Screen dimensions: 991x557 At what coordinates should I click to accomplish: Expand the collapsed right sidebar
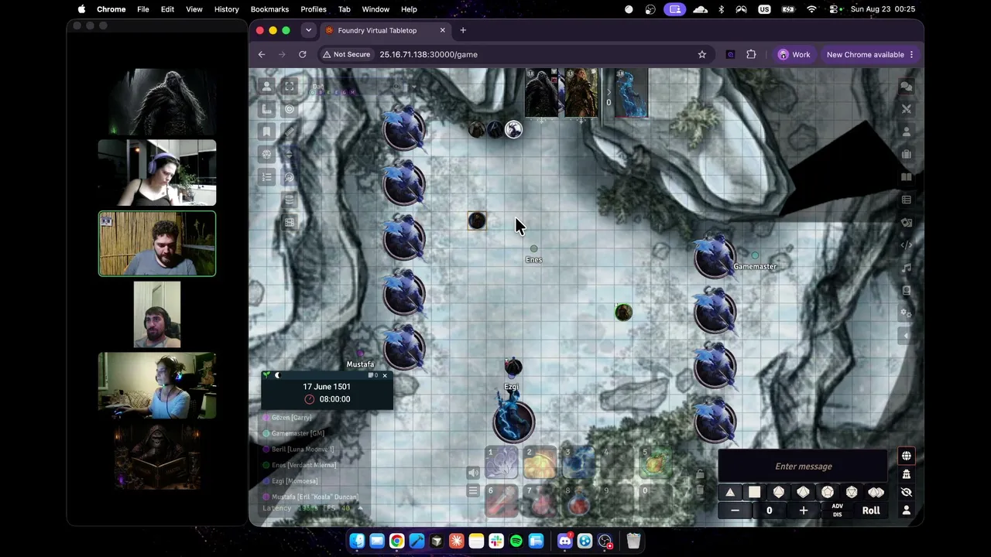click(907, 336)
